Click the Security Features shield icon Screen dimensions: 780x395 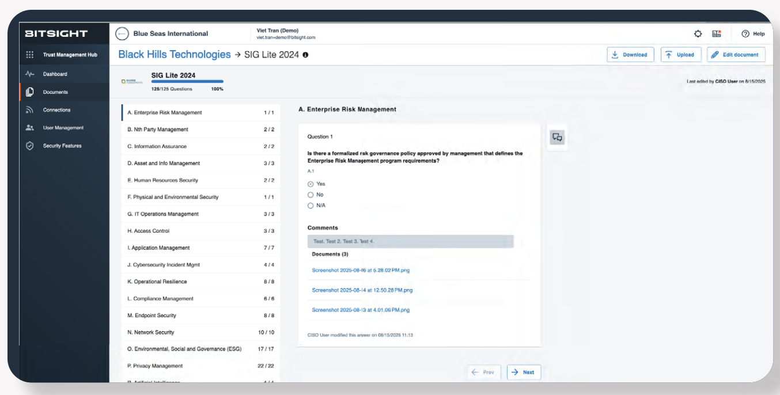[30, 146]
